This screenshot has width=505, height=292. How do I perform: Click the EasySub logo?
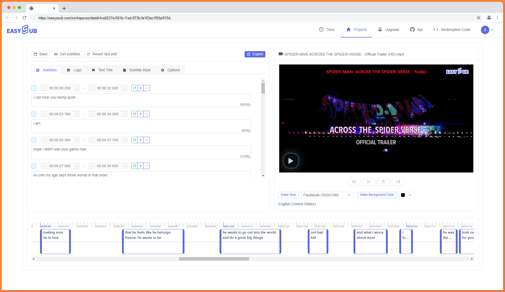(x=22, y=30)
